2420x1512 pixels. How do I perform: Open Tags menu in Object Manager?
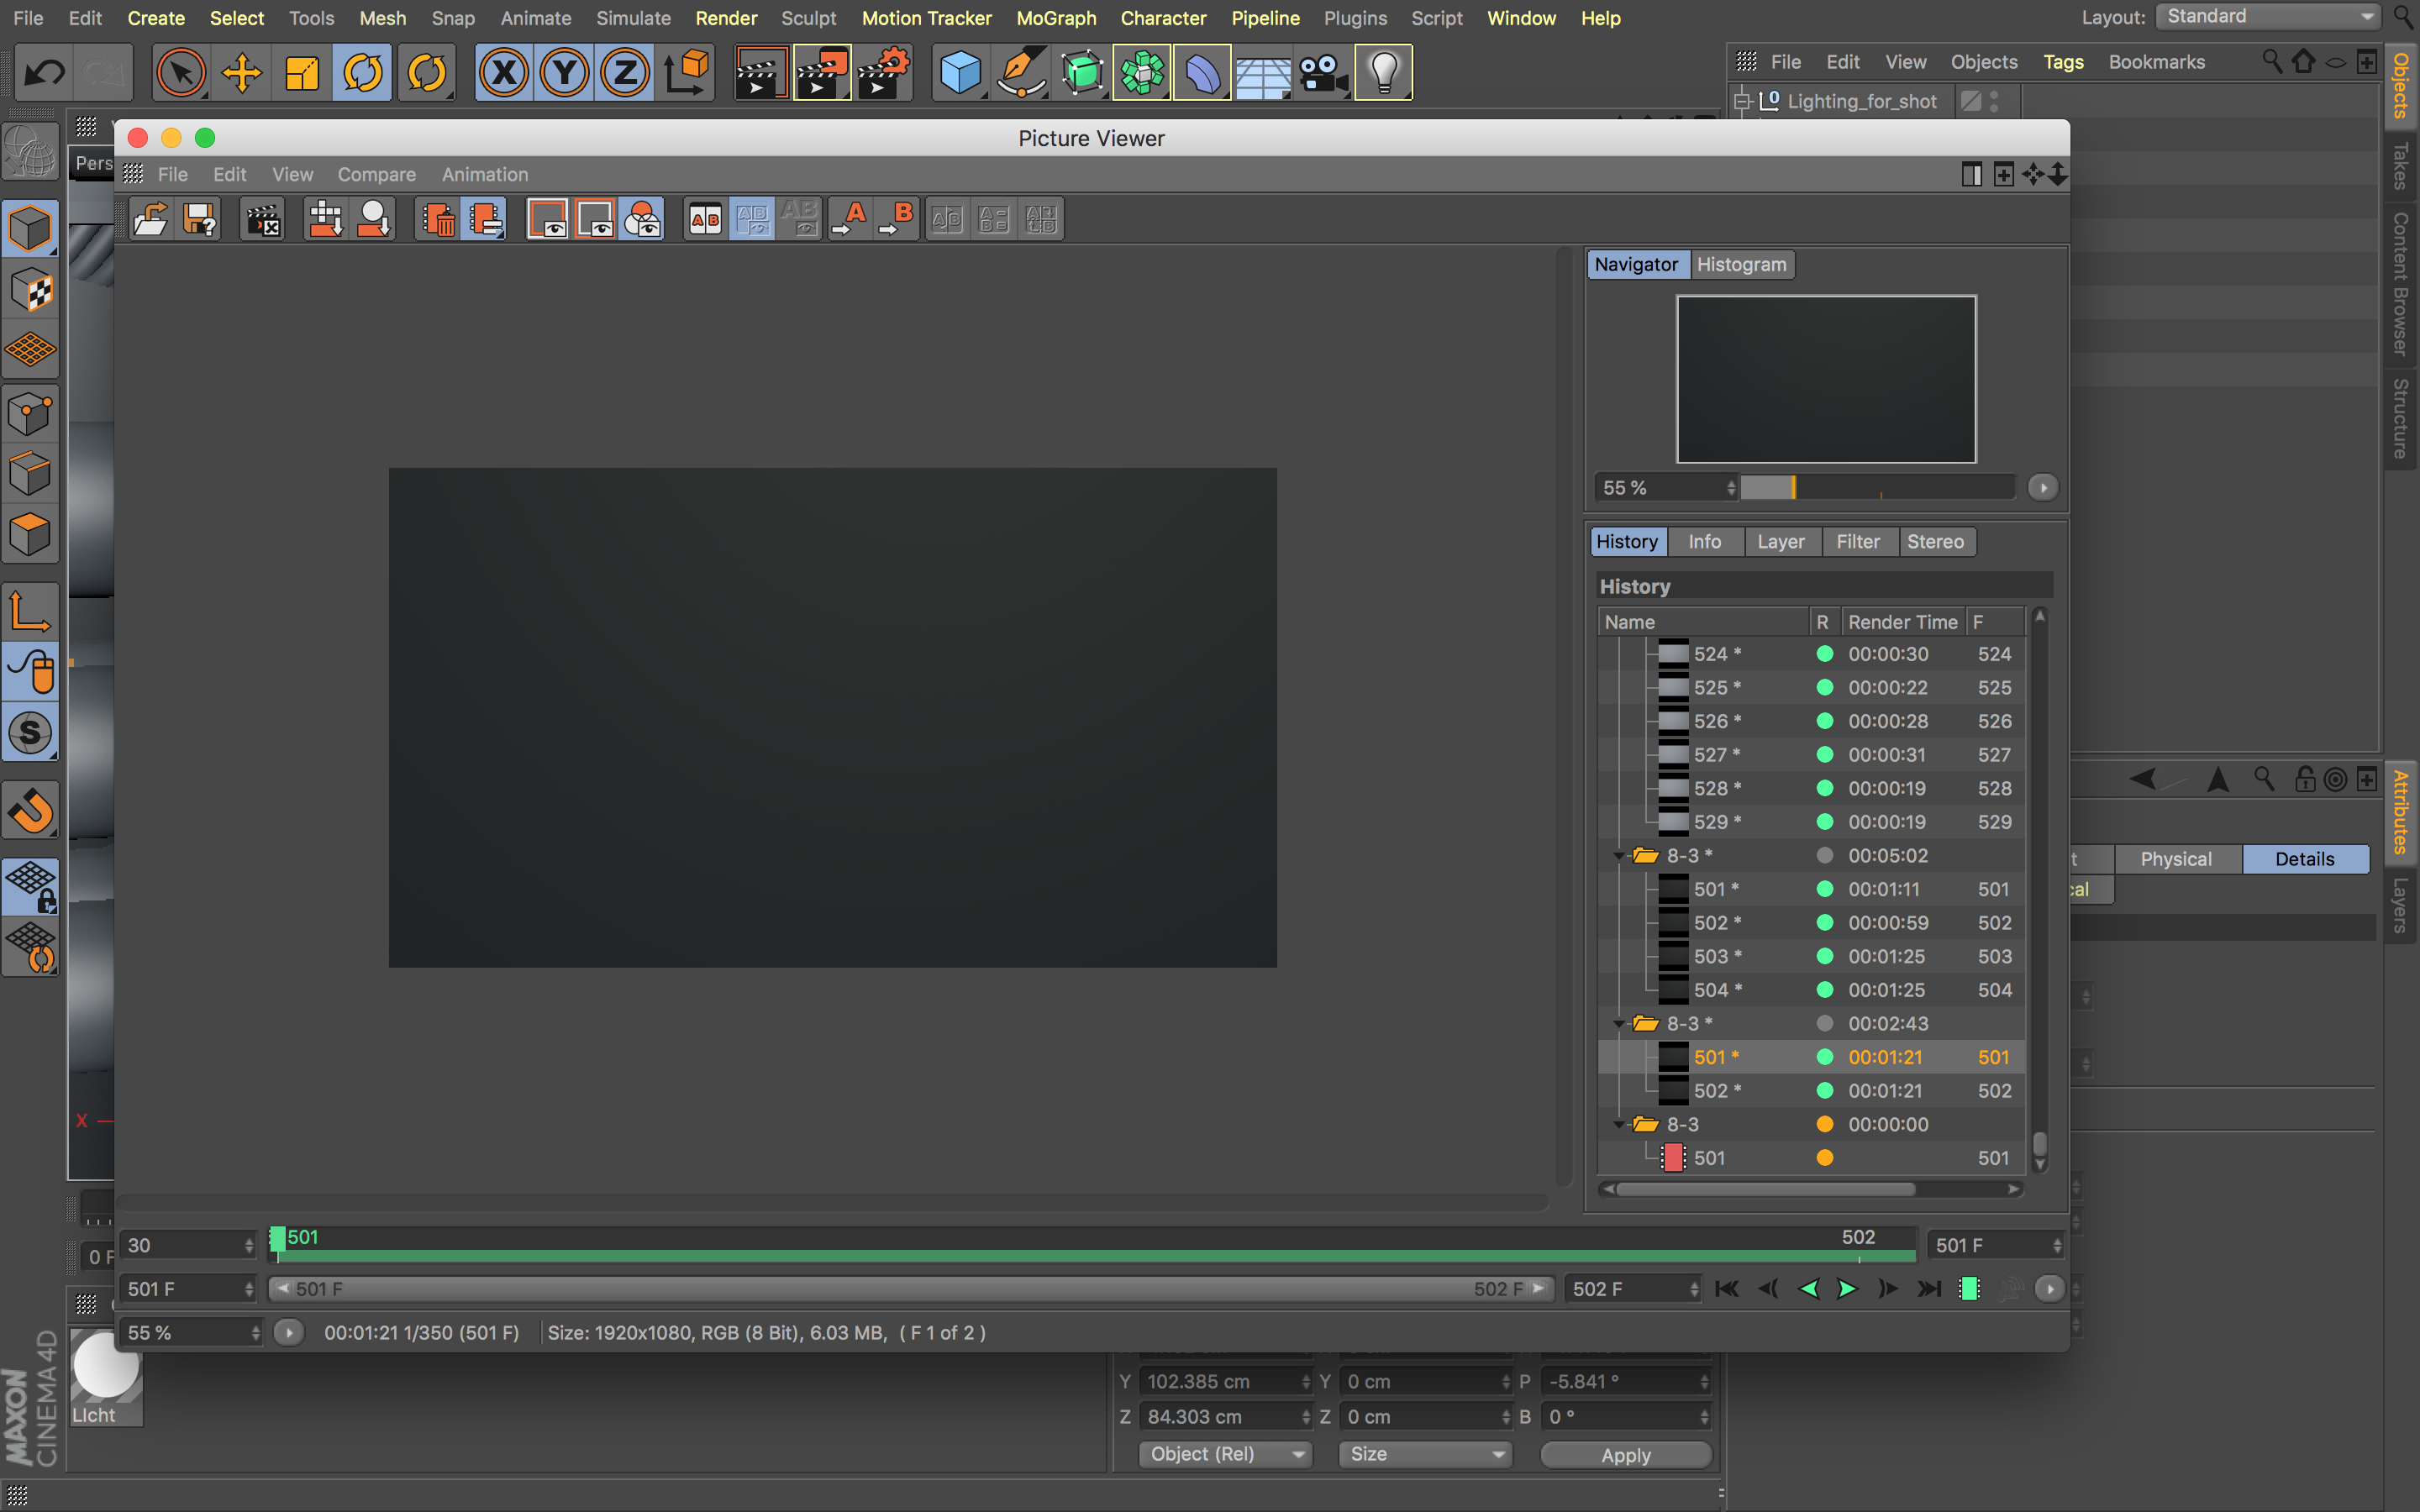point(2062,62)
